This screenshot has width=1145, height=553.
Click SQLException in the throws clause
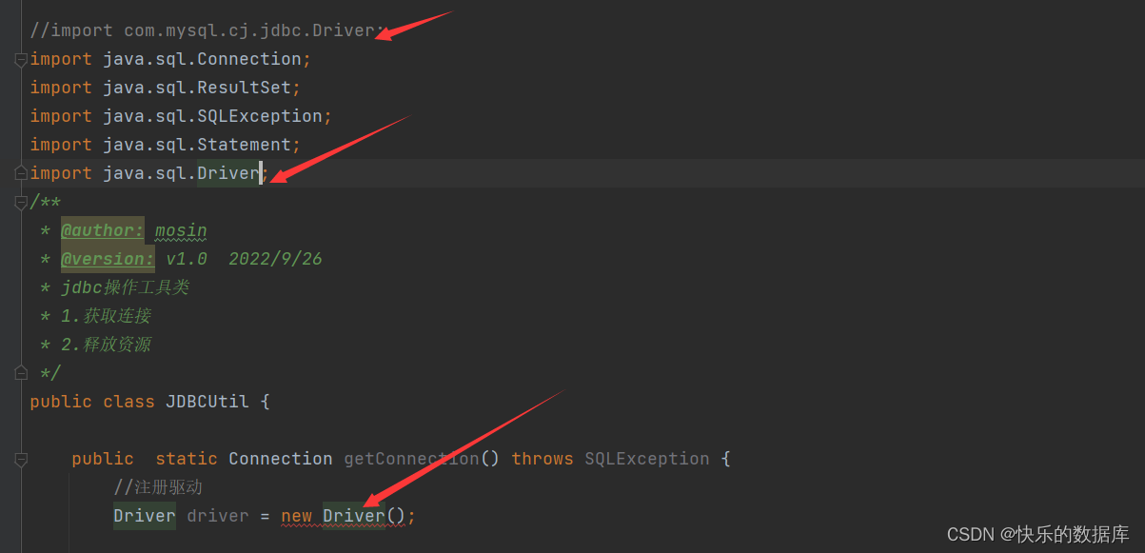click(x=647, y=458)
